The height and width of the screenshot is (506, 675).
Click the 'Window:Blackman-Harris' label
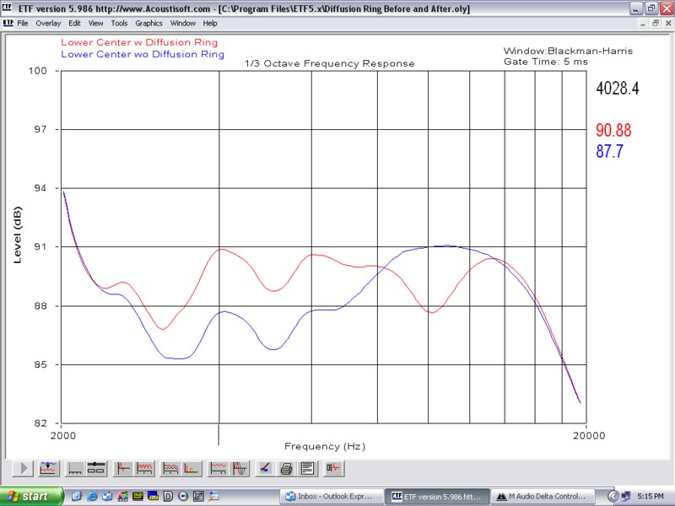tap(568, 51)
